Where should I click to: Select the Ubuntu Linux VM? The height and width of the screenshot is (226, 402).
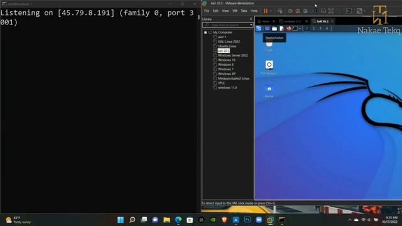(227, 46)
